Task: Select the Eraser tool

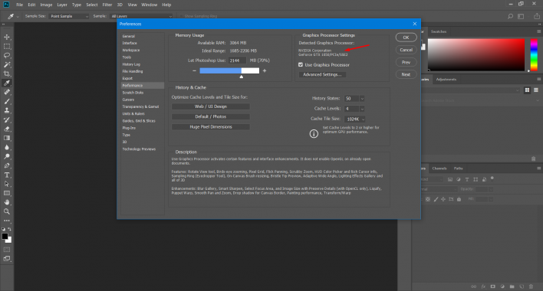Action: [x=7, y=129]
